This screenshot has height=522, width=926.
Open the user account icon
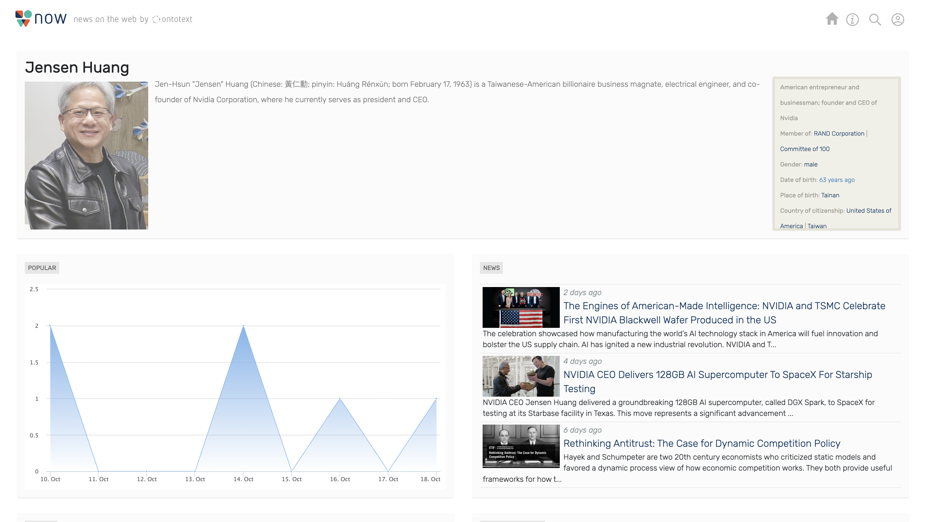[x=898, y=19]
